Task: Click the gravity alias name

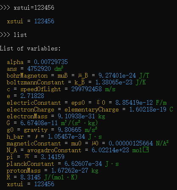Action: tap(36, 130)
